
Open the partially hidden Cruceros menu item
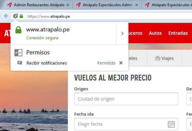click(135, 33)
